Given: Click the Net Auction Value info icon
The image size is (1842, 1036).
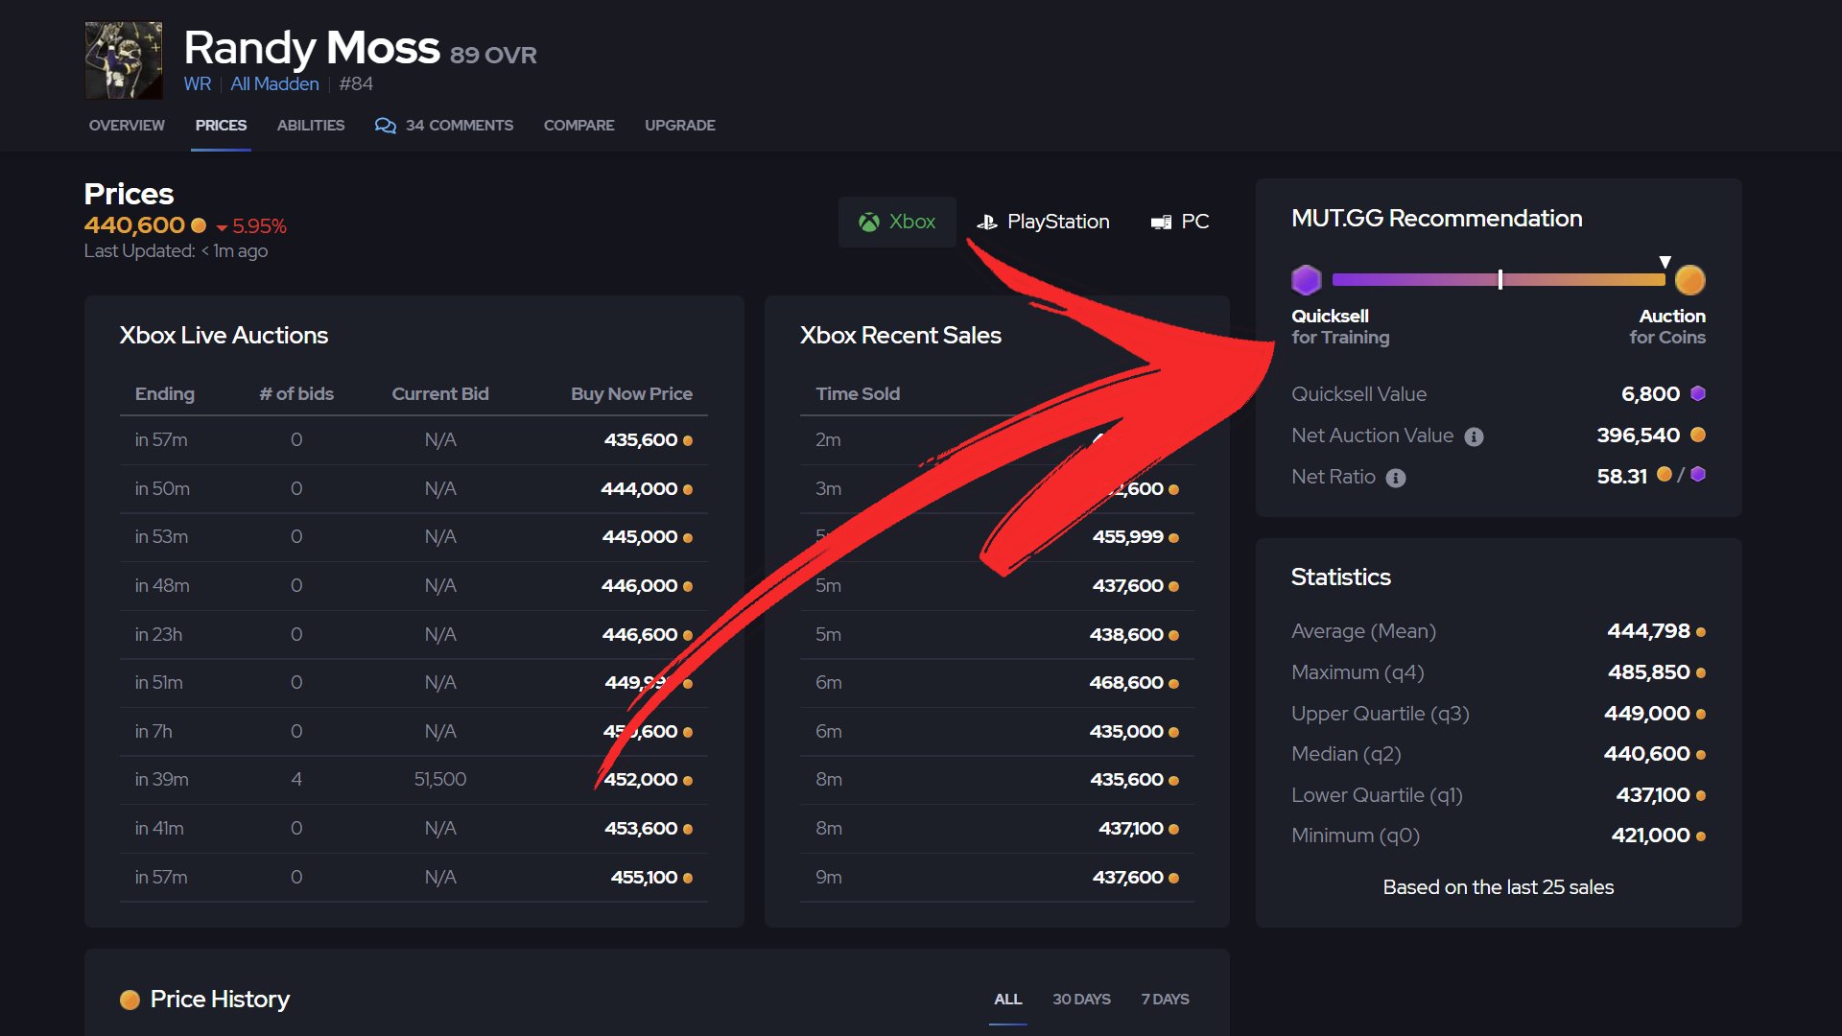Looking at the screenshot, I should [x=1475, y=436].
